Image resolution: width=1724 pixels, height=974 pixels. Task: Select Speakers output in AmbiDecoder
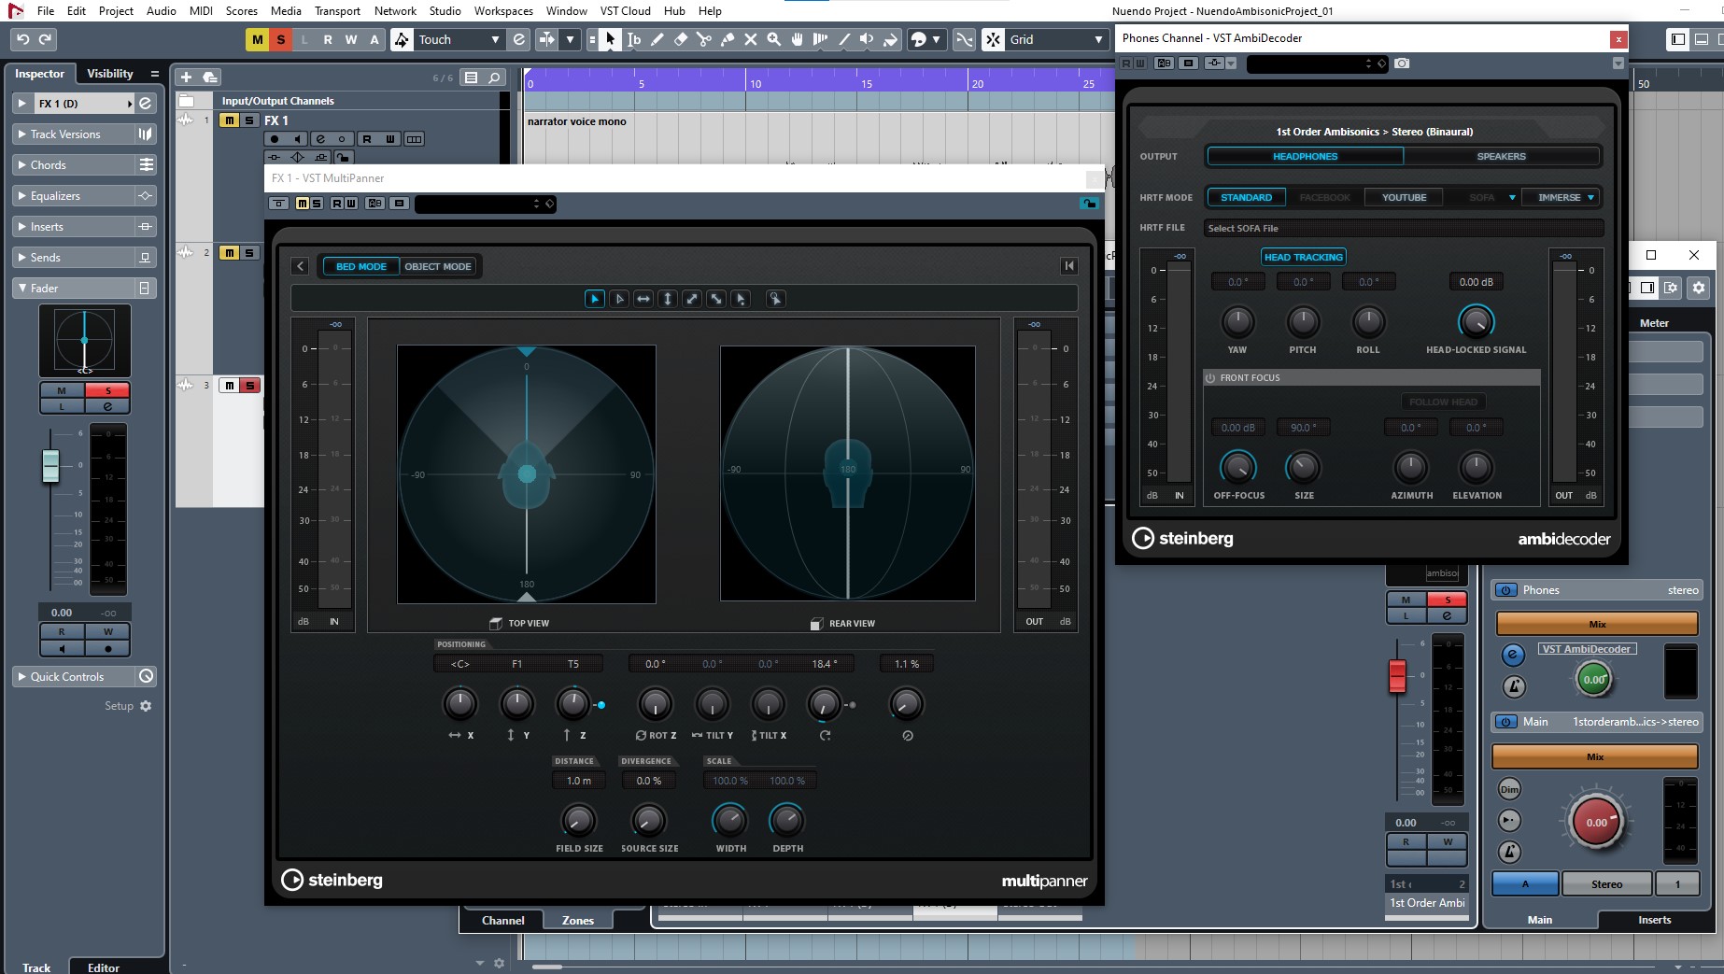[1501, 156]
